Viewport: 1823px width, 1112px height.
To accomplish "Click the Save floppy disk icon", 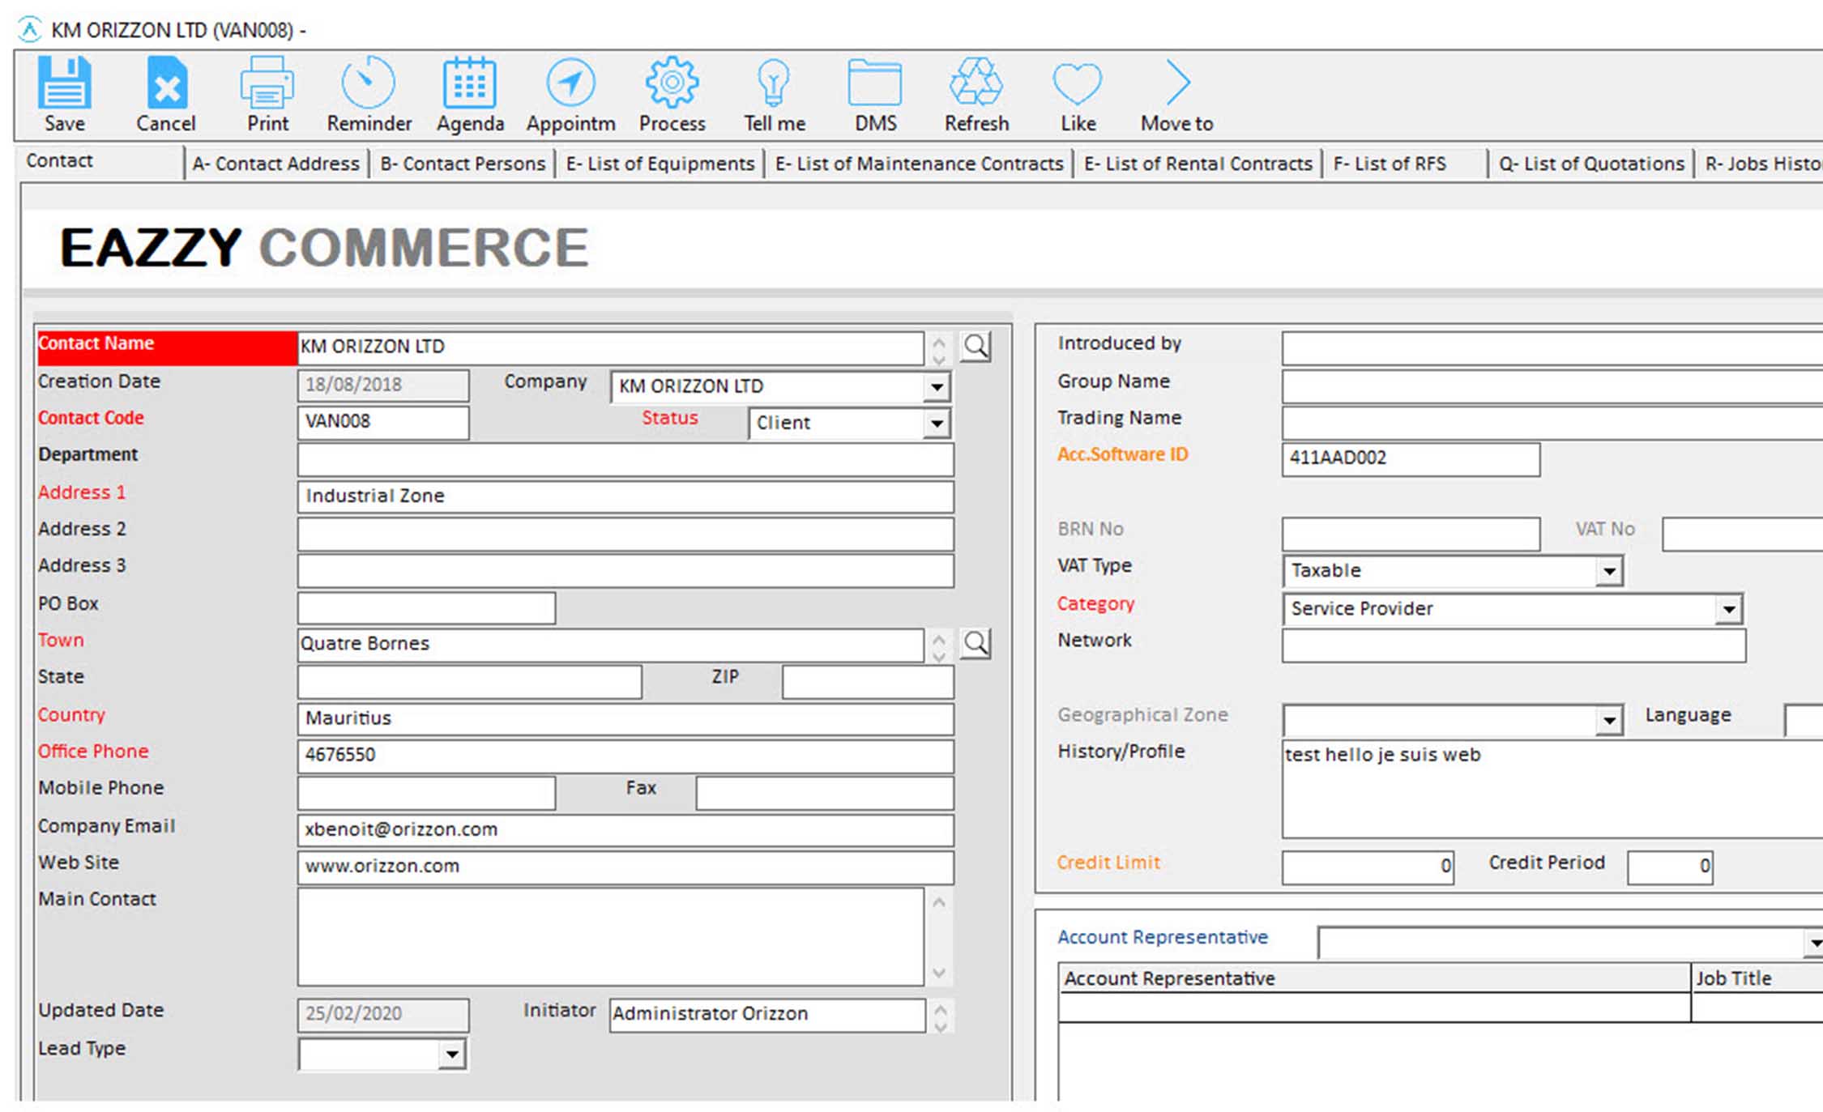I will 64,82.
